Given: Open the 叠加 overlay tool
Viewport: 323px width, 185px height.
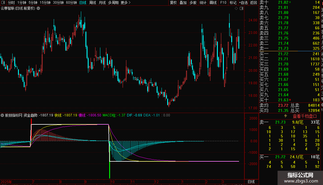Looking at the screenshot, I should click(183, 3).
